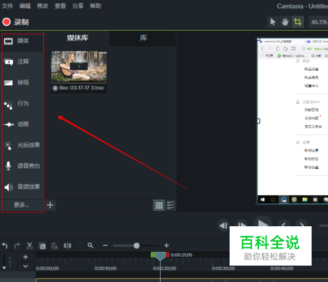This screenshot has height=282, width=328.
Task: Select the Rec 03-17-17 3.trec thumbnail
Action: [79, 67]
